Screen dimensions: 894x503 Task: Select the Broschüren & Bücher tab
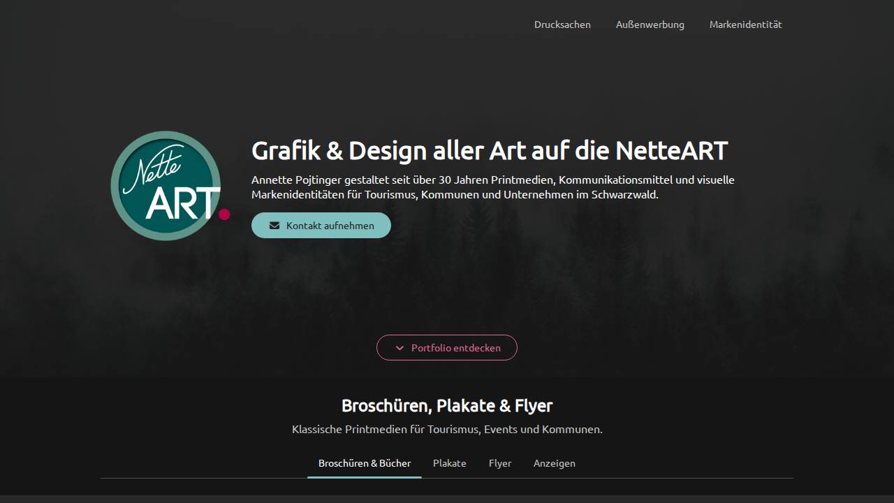point(365,463)
